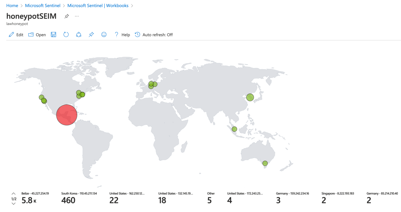Click the large red bubble over Belize
The height and width of the screenshot is (212, 401).
coord(67,115)
